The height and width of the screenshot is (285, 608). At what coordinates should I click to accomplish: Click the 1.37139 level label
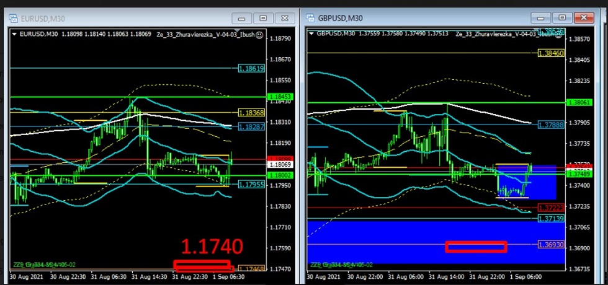click(551, 219)
